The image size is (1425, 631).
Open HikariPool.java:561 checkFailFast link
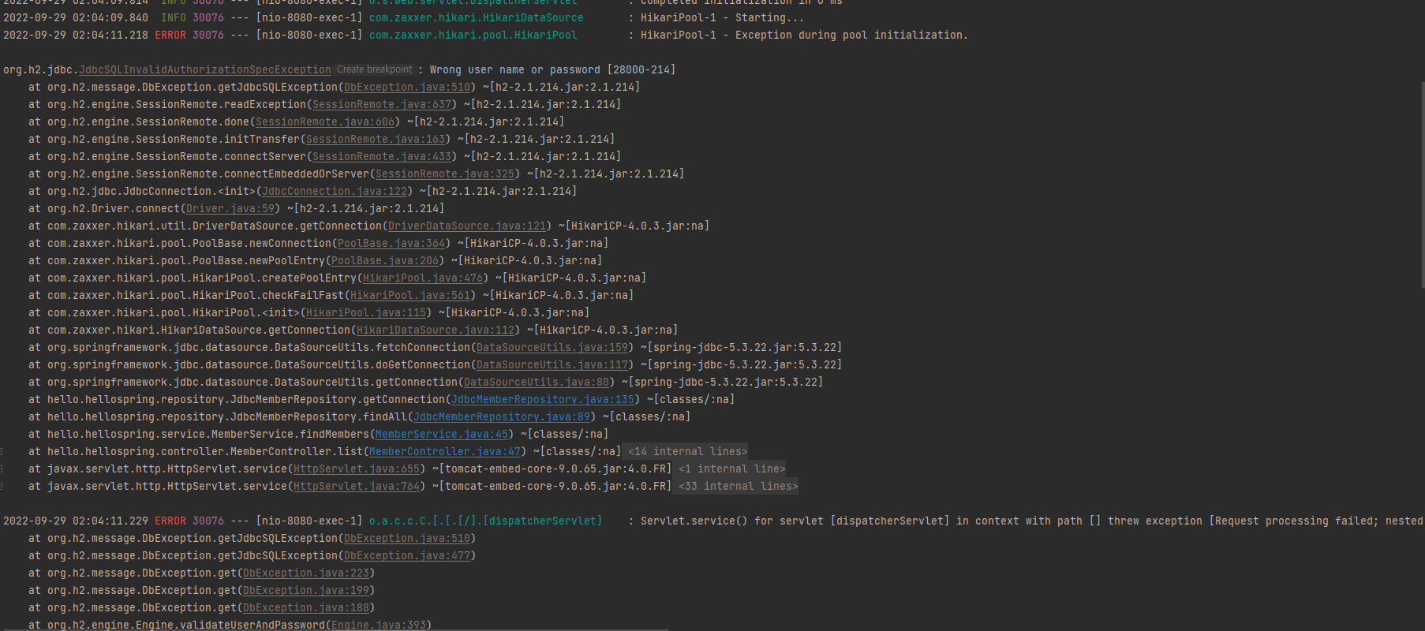click(410, 295)
